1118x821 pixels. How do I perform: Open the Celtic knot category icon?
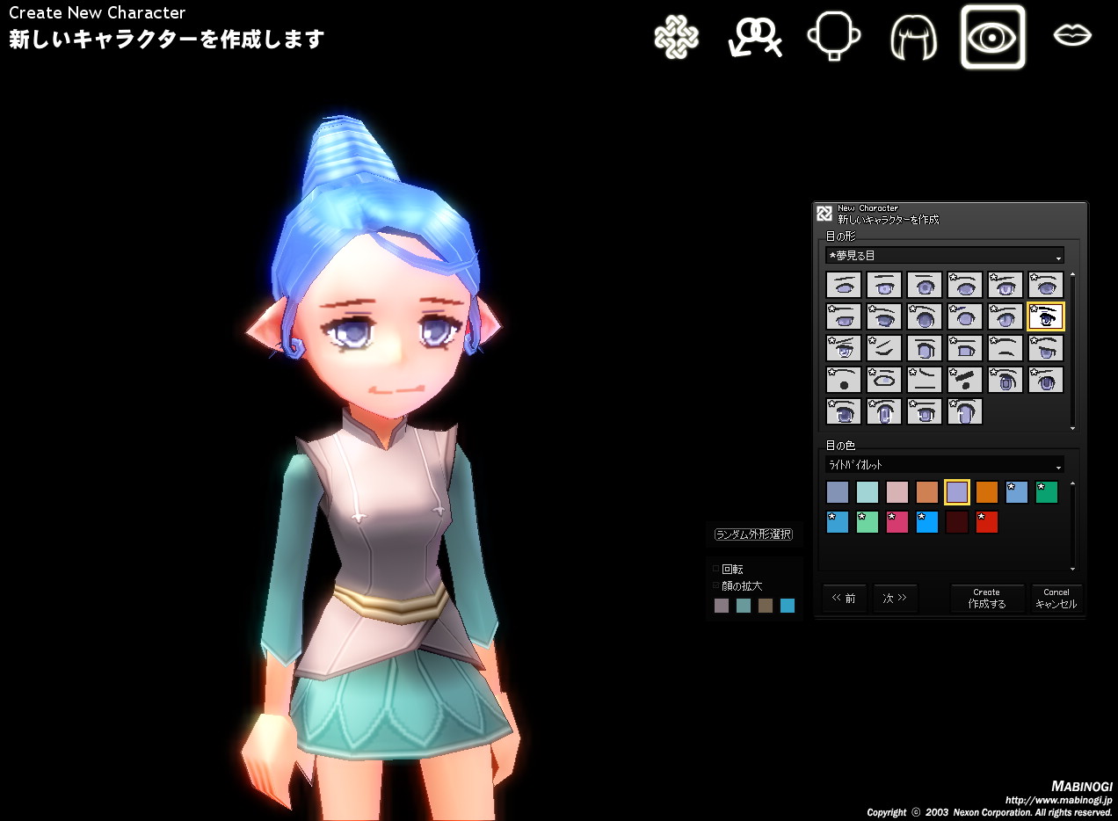click(677, 37)
